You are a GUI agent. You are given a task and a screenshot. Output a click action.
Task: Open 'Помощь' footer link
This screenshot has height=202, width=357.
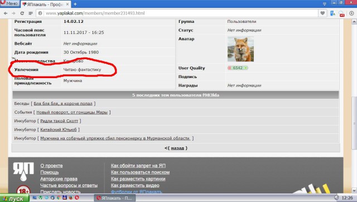tap(50, 172)
